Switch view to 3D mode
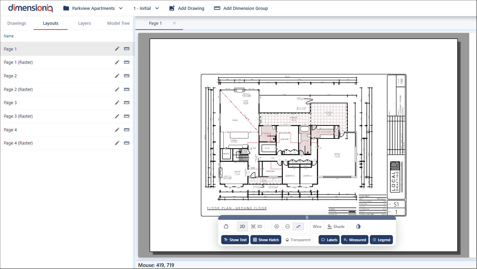The image size is (477, 269). pos(256,227)
